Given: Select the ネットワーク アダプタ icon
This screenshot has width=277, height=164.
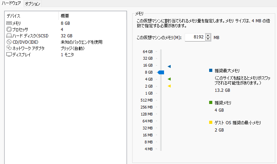Looking at the screenshot, I should [x=9, y=48].
